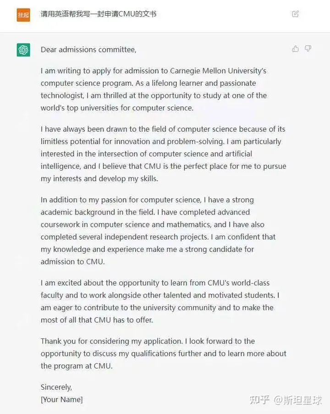Click the 知乎 watermark text
The image size is (330, 414).
(x=259, y=400)
